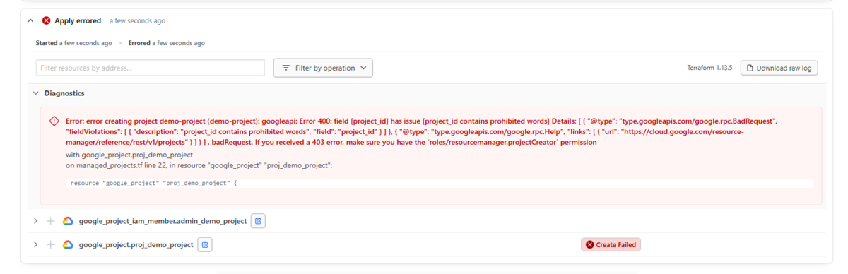848x274 pixels.
Task: Click the Terraform 1.13.5 version label
Action: [710, 68]
